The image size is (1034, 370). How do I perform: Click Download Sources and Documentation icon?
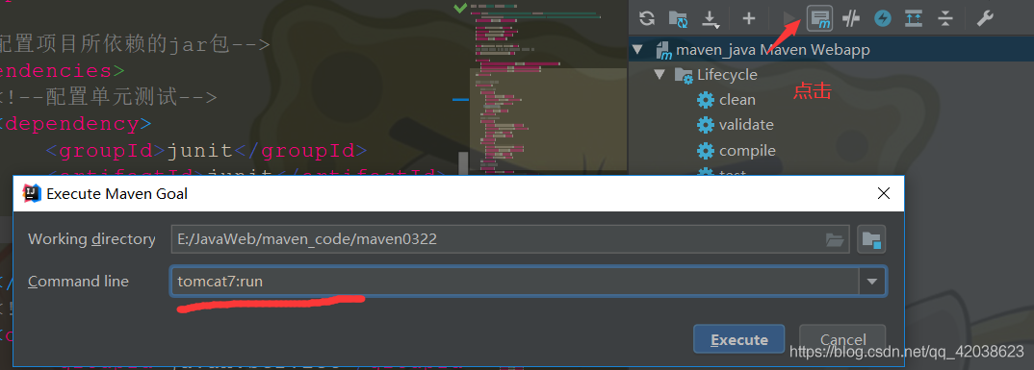[x=711, y=19]
